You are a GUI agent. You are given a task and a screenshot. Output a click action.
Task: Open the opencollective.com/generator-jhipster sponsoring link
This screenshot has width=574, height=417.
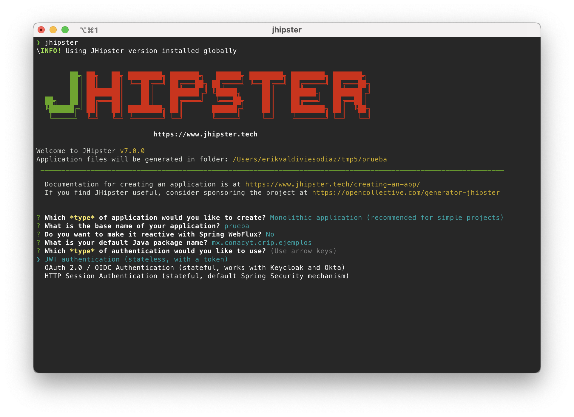406,193
